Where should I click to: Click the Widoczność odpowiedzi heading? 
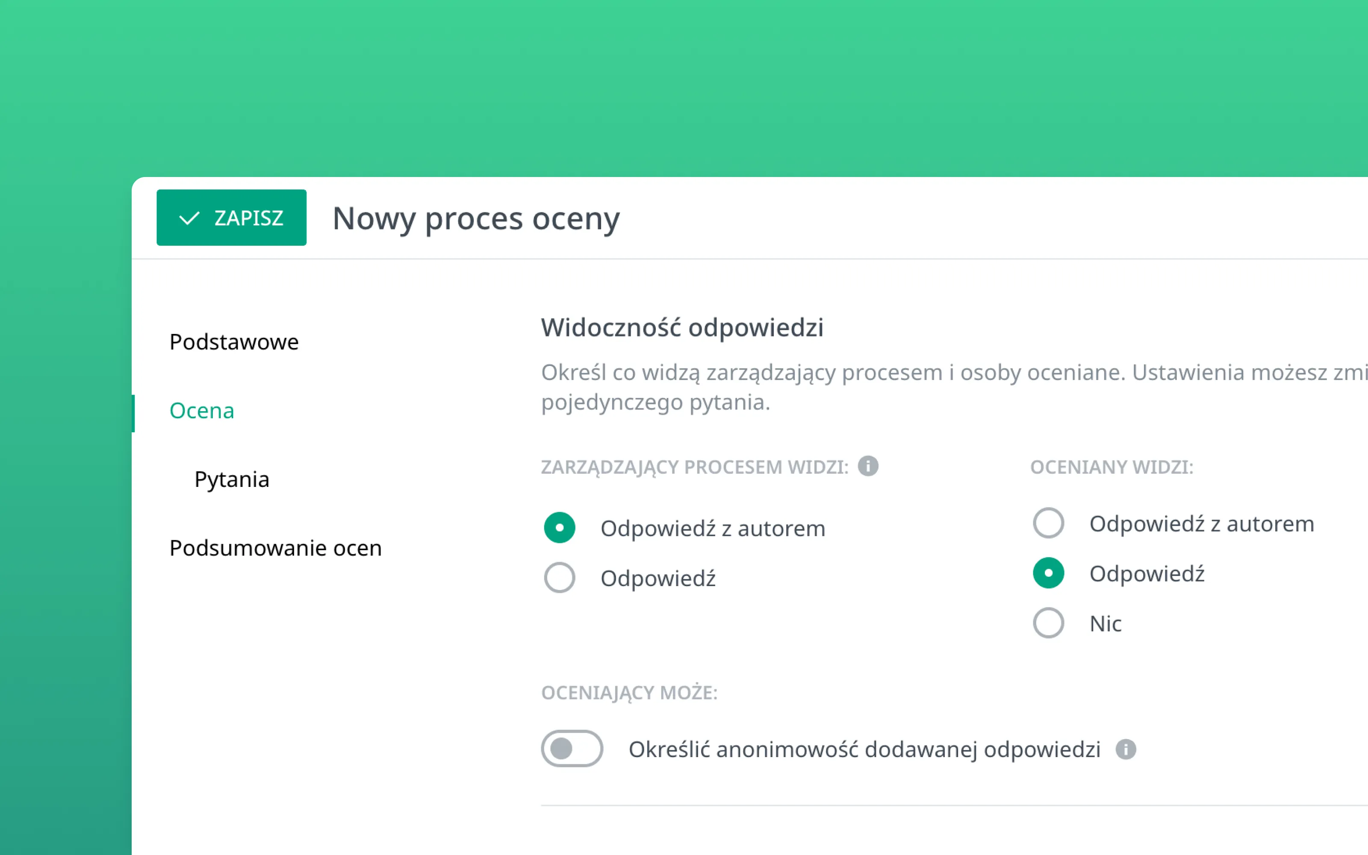[x=682, y=328]
